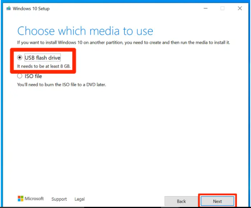The height and width of the screenshot is (208, 251).
Task: Click the Next button
Action: [217, 201]
